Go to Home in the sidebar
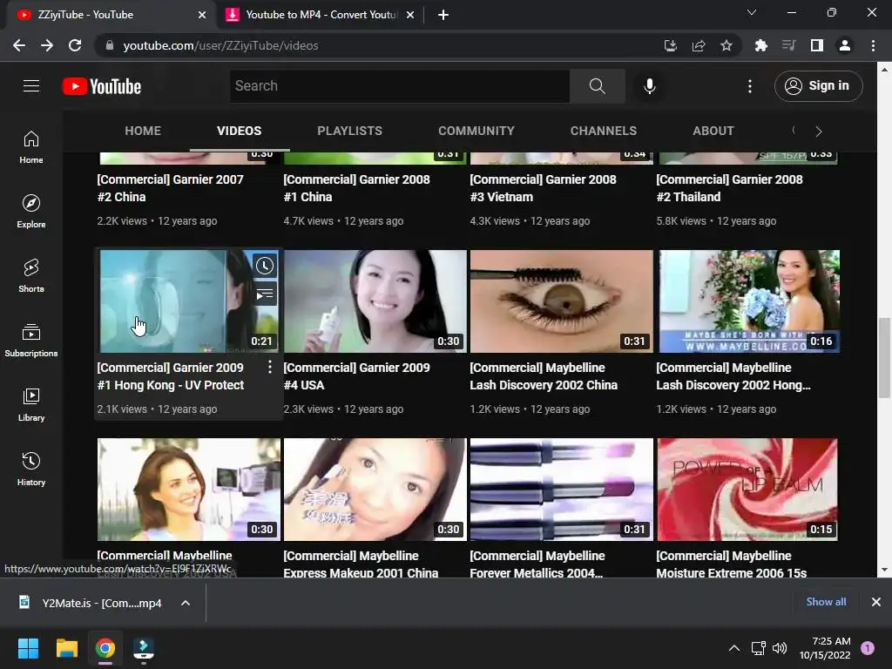Viewport: 892px width, 669px height. pyautogui.click(x=31, y=146)
